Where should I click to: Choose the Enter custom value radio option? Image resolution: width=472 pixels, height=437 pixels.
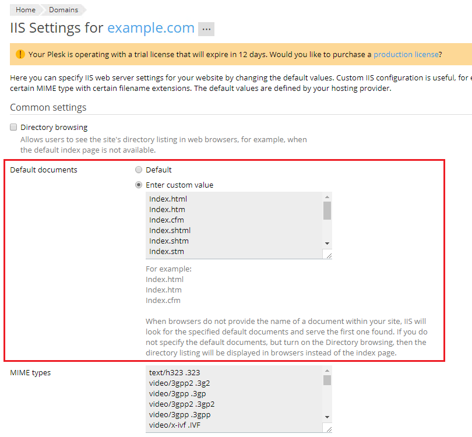(138, 185)
